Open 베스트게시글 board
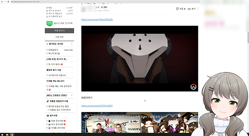Image resolution: width=249 pixels, height=136 pixels. pyautogui.click(x=54, y=53)
